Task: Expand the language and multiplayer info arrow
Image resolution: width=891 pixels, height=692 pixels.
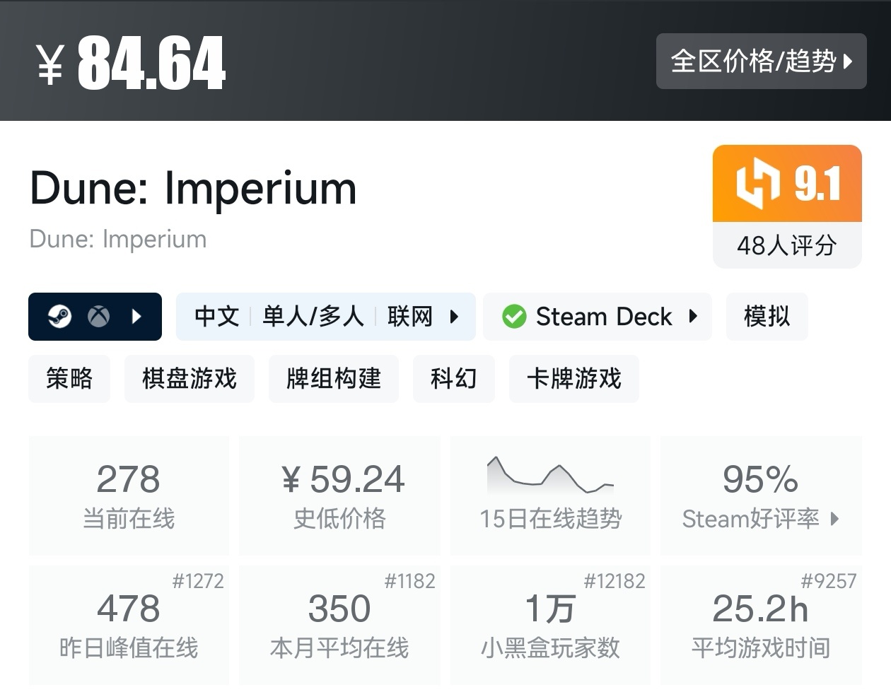Action: click(x=454, y=317)
